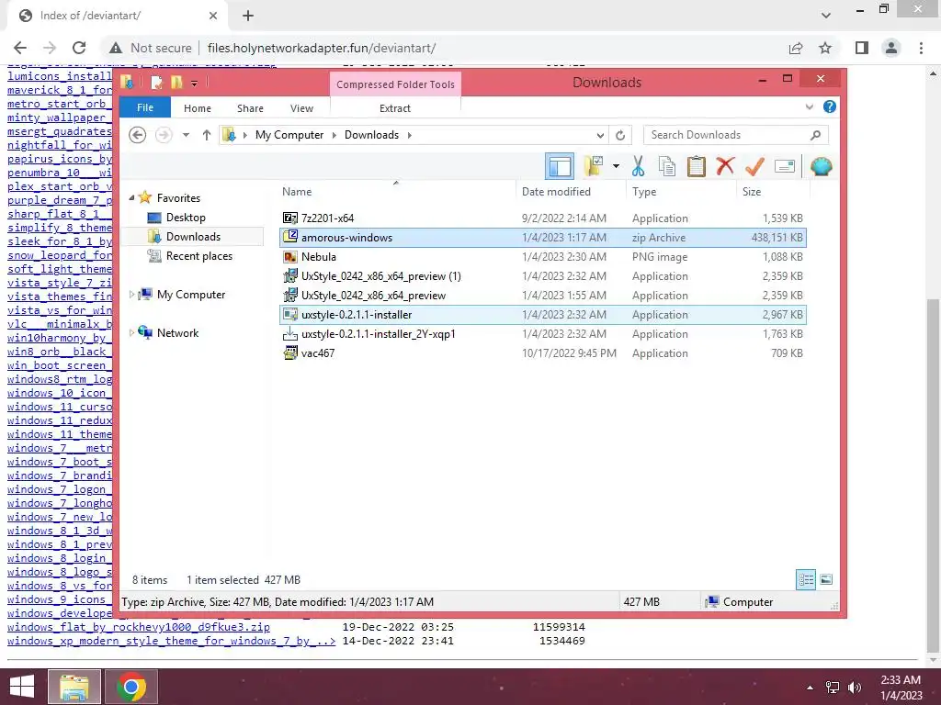941x705 pixels.
Task: Switch to large icons view button
Action: click(x=826, y=580)
